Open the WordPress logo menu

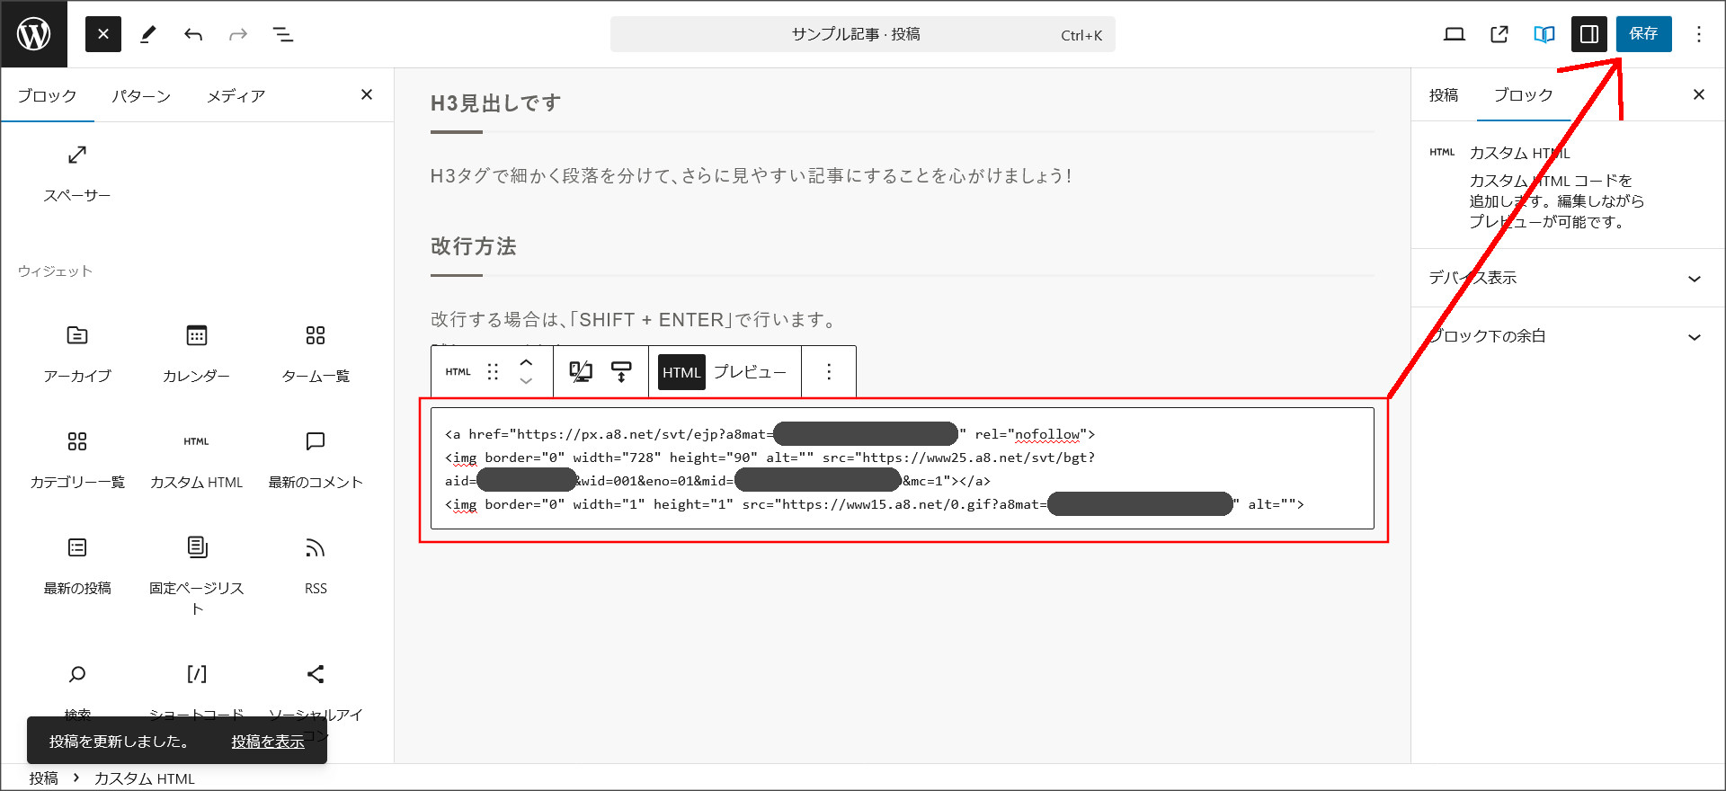[x=33, y=34]
